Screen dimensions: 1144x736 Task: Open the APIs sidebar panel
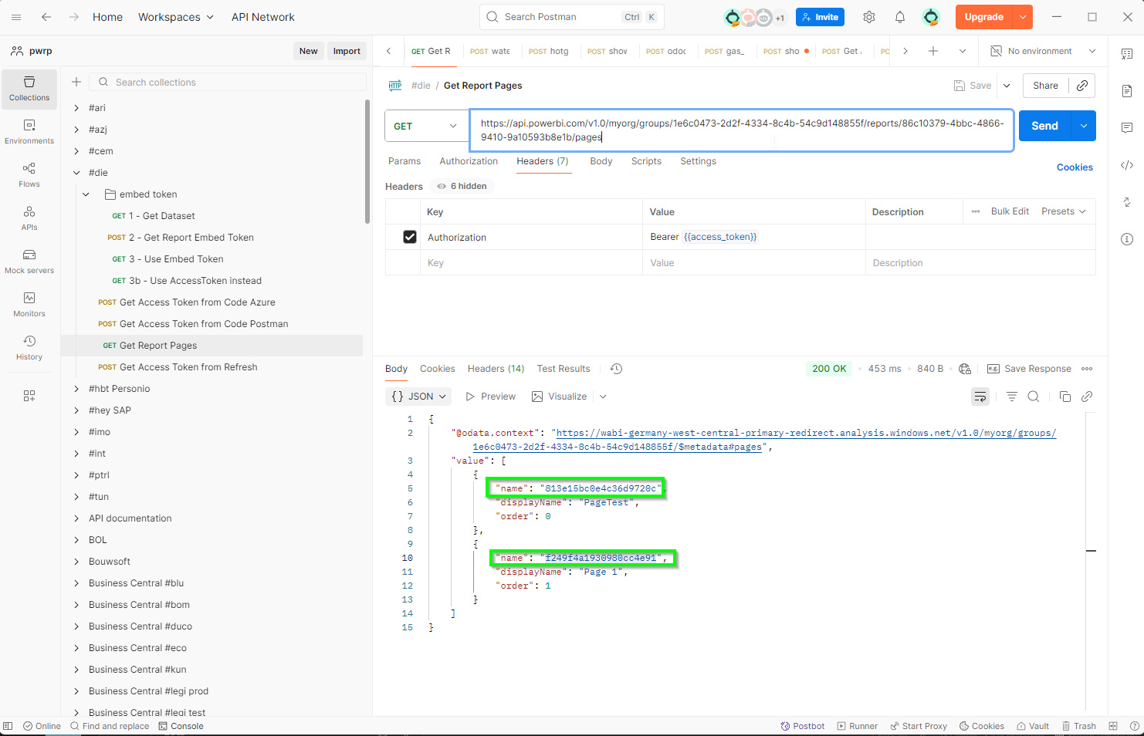(29, 218)
